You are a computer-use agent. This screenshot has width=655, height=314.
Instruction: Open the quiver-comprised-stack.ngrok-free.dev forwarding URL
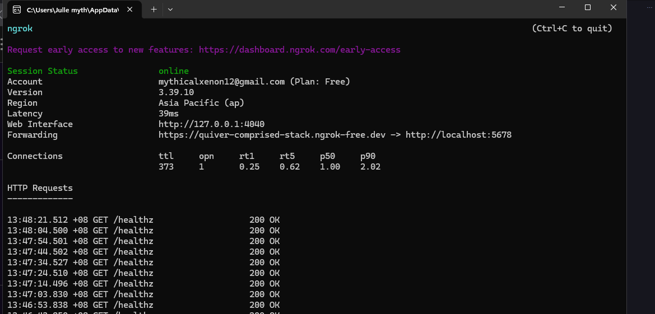pos(272,135)
